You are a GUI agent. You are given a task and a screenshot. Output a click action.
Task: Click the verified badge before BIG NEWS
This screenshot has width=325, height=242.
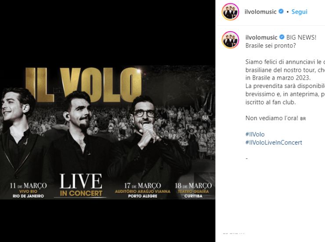coord(282,37)
